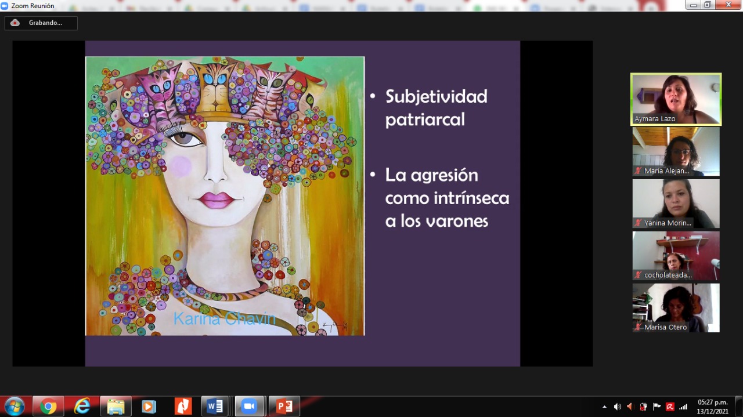Open the Avira antivirus tray icon

point(670,407)
